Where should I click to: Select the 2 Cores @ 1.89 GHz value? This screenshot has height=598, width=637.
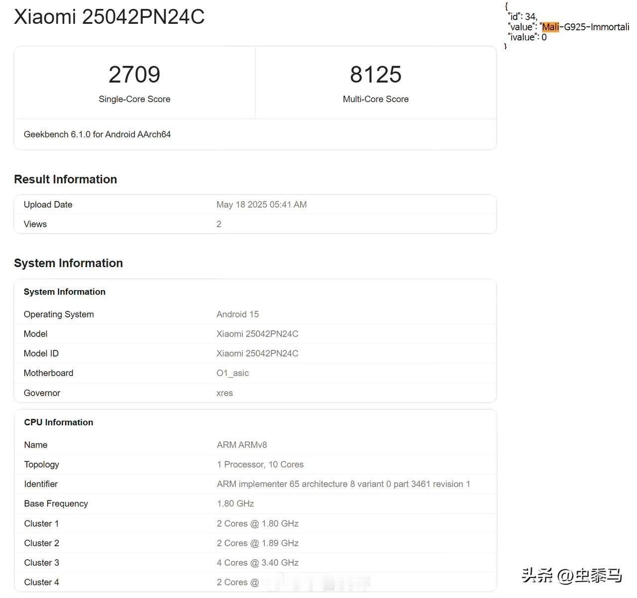258,543
